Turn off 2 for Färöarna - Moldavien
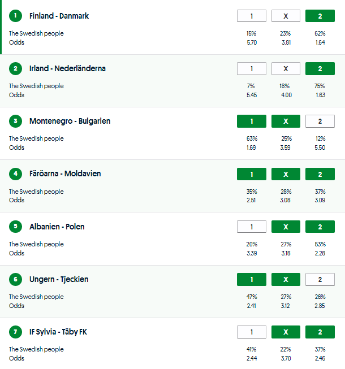 point(320,173)
